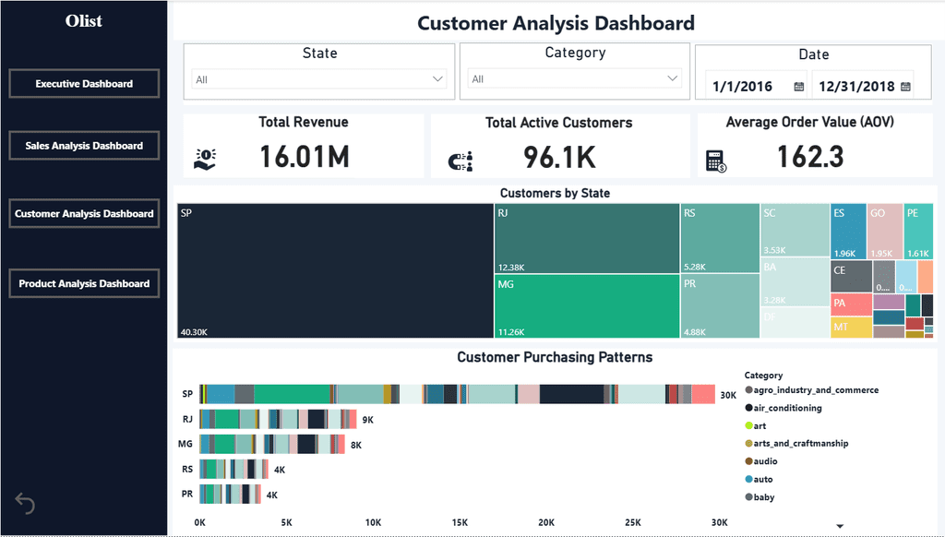The image size is (945, 537).
Task: Click the AOV calculator icon
Action: 716,161
